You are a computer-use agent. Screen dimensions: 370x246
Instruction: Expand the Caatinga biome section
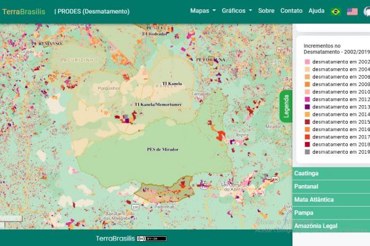(x=331, y=173)
